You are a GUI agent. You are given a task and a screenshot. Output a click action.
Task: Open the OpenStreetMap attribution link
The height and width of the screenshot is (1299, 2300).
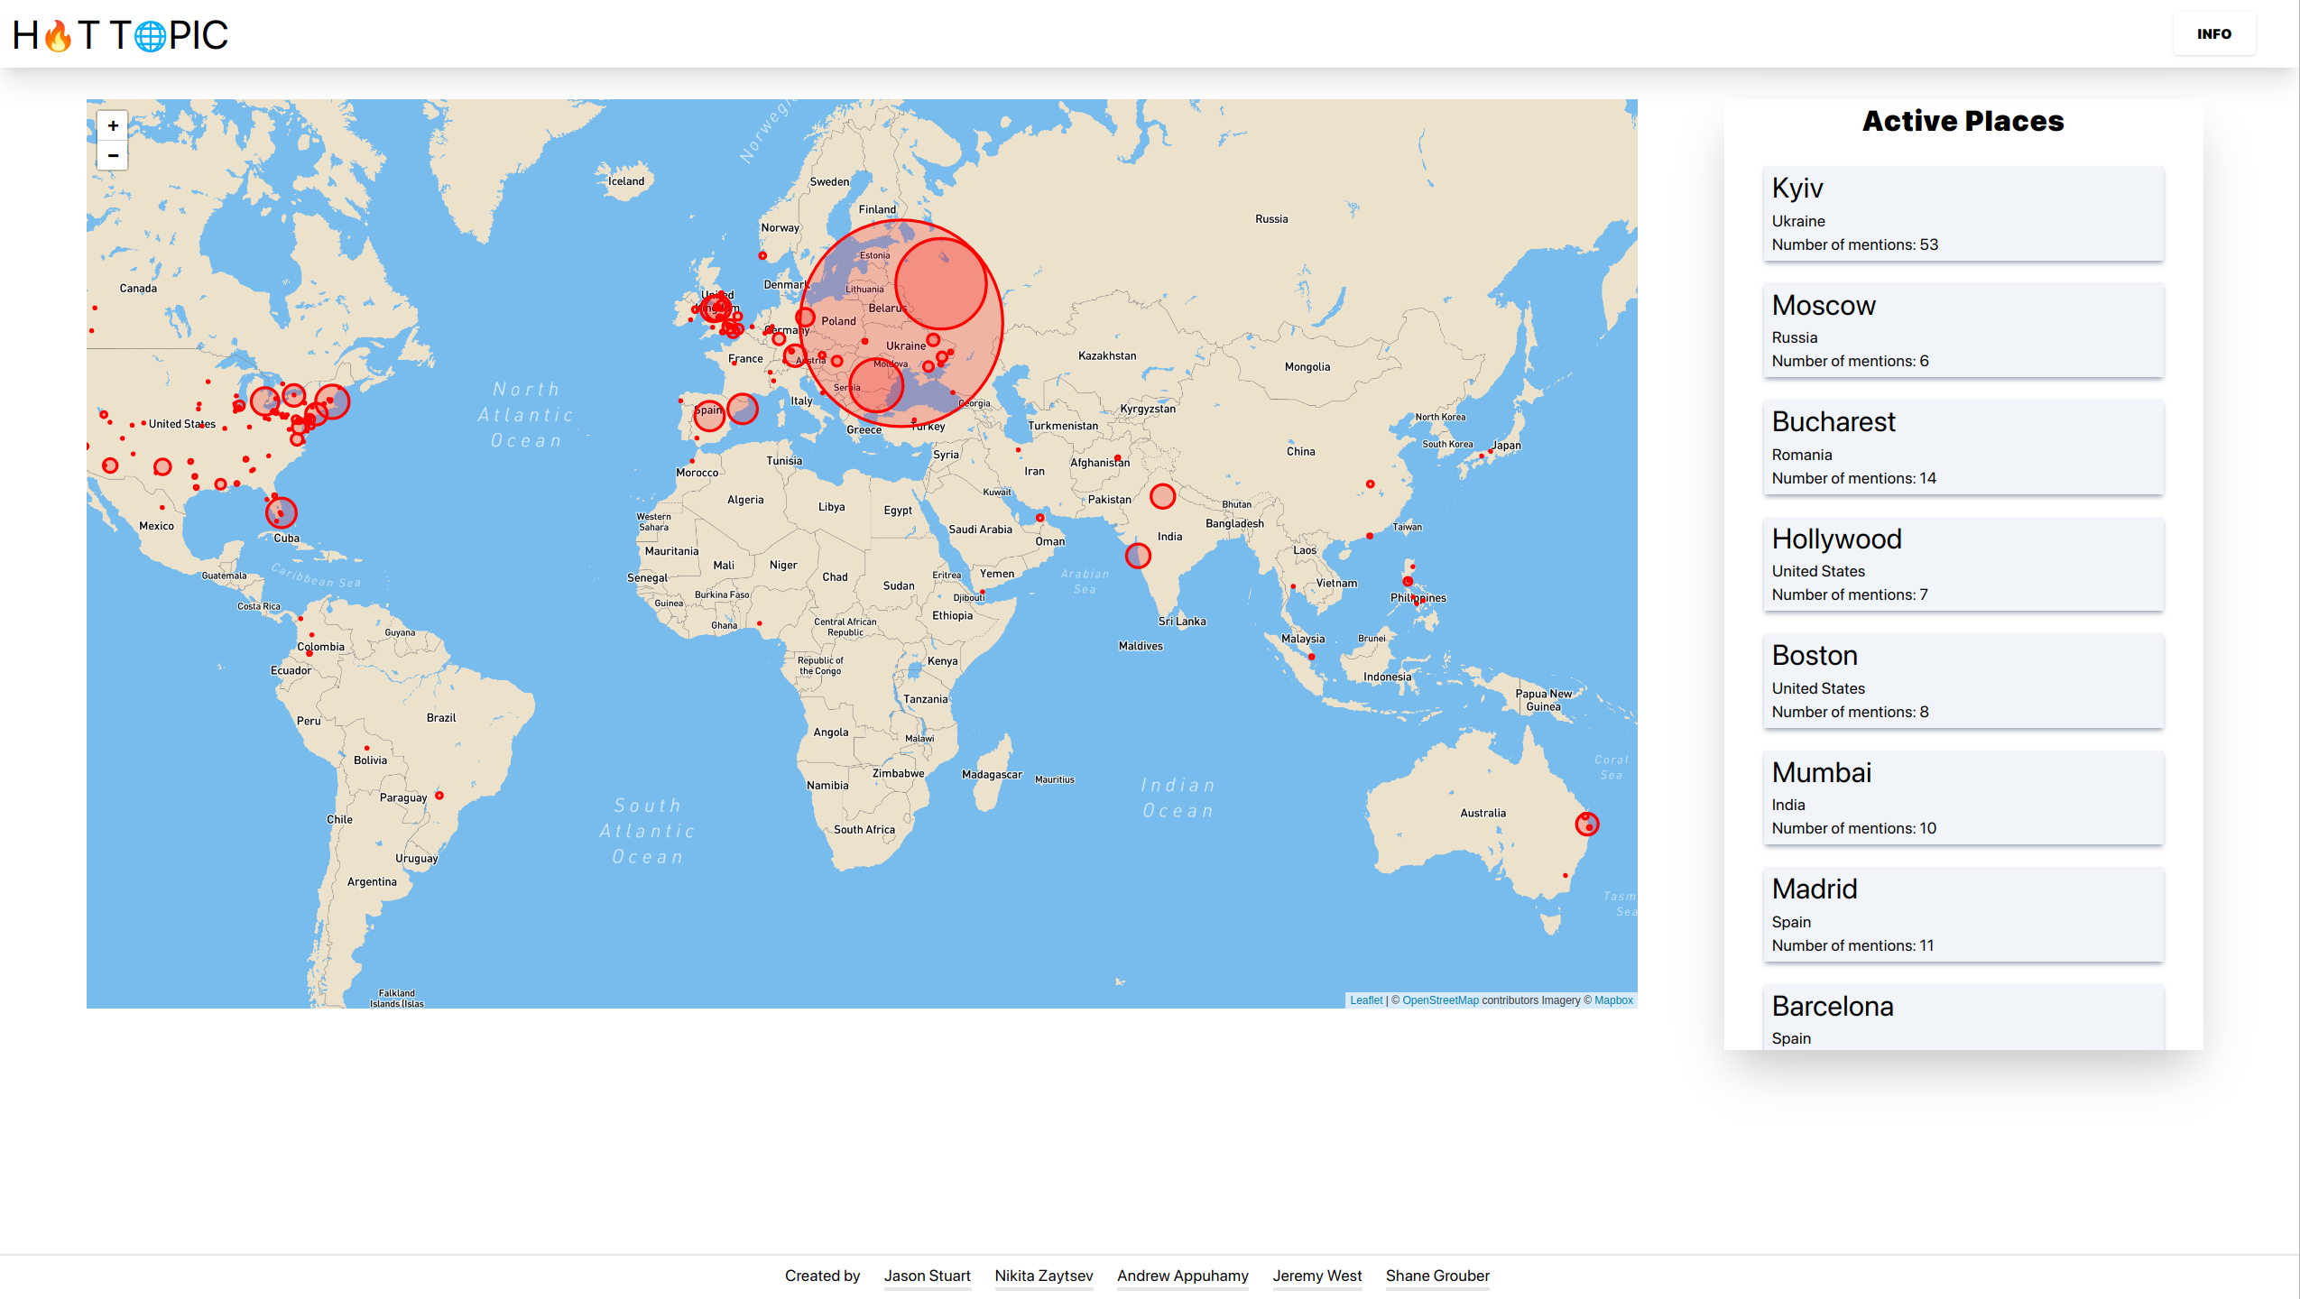pyautogui.click(x=1440, y=1000)
